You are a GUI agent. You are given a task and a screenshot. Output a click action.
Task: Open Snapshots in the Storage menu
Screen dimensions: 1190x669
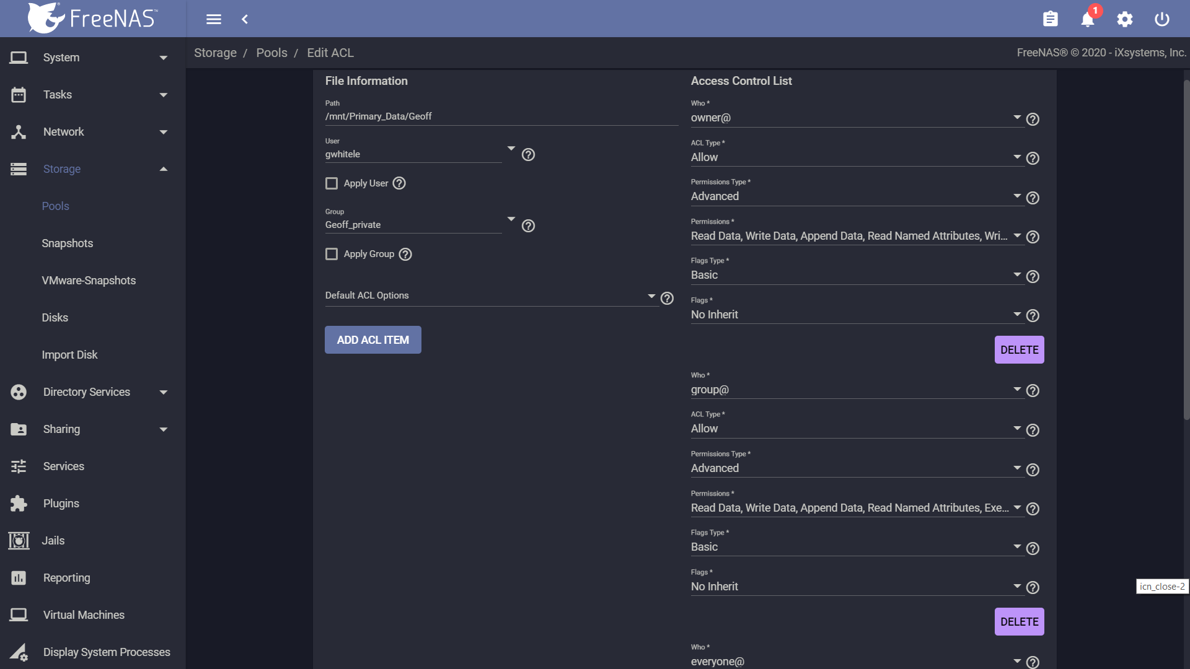tap(68, 243)
